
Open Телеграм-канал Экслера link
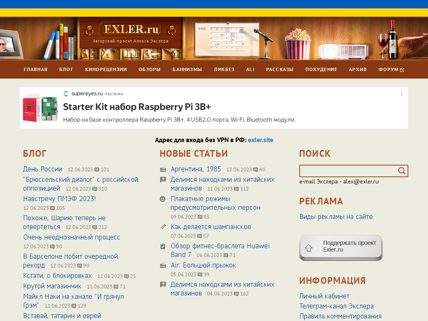point(336,306)
